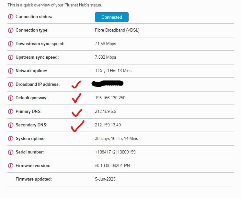Click the Primary DNS info icon
Viewport: 241px width, 198px height.
pos(10,112)
